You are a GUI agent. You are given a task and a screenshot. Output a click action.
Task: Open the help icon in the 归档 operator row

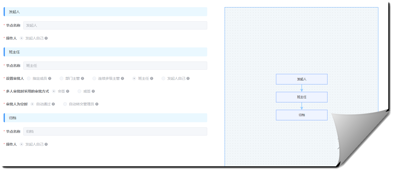click(47, 144)
